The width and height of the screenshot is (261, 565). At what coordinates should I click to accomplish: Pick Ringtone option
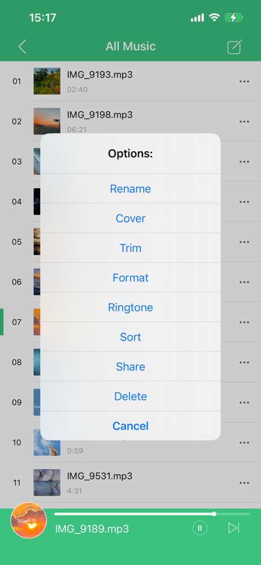coord(130,307)
